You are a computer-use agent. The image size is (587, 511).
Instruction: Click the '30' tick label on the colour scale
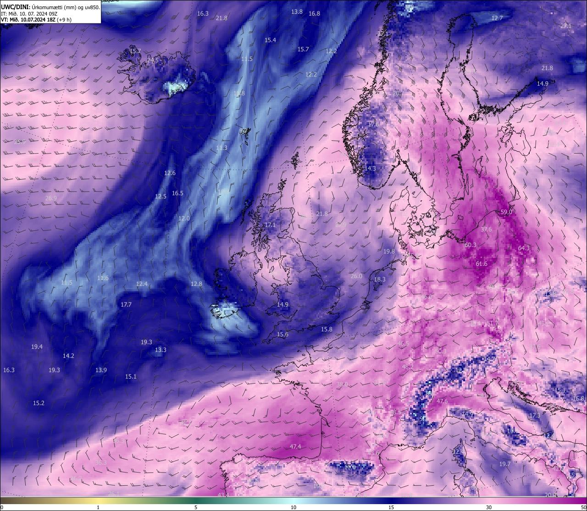pos(489,507)
